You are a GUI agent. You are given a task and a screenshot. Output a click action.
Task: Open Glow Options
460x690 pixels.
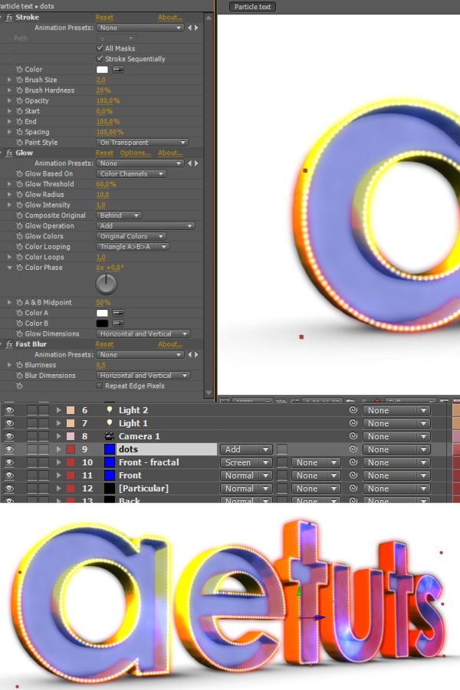(x=135, y=153)
